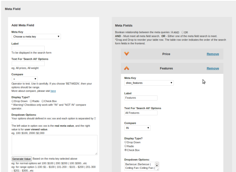Open the shex_features Meta Key dropdown
Image resolution: width=236 pixels, height=172 pixels.
coord(149,83)
